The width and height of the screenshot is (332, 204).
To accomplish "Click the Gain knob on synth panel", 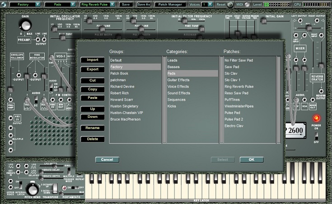I will click(26, 25).
